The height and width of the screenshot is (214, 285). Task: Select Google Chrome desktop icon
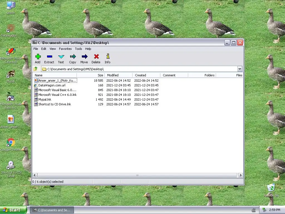click(x=11, y=142)
